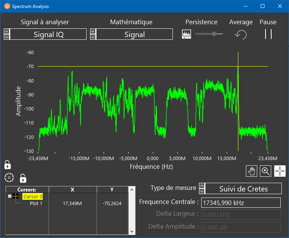The height and width of the screenshot is (238, 289).
Task: Activate the magnifier zoom tool
Action: coord(266,171)
